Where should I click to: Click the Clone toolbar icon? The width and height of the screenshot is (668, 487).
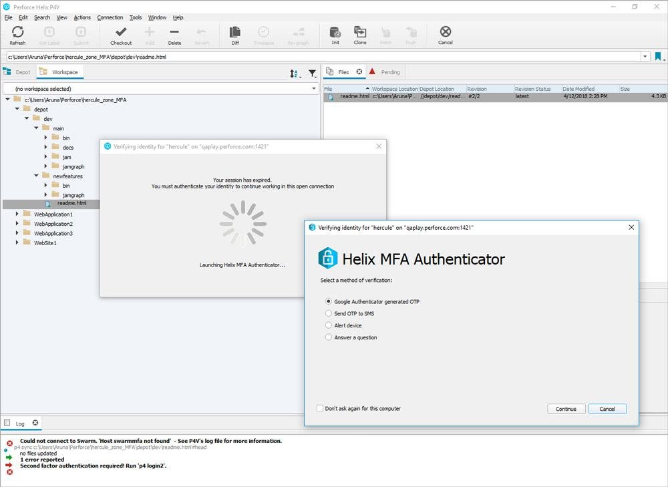coord(360,32)
